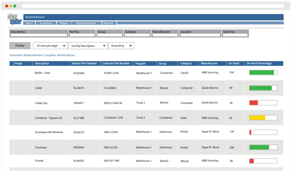This screenshot has width=291, height=172.
Task: Open the Orders tab
Action: pos(64,23)
